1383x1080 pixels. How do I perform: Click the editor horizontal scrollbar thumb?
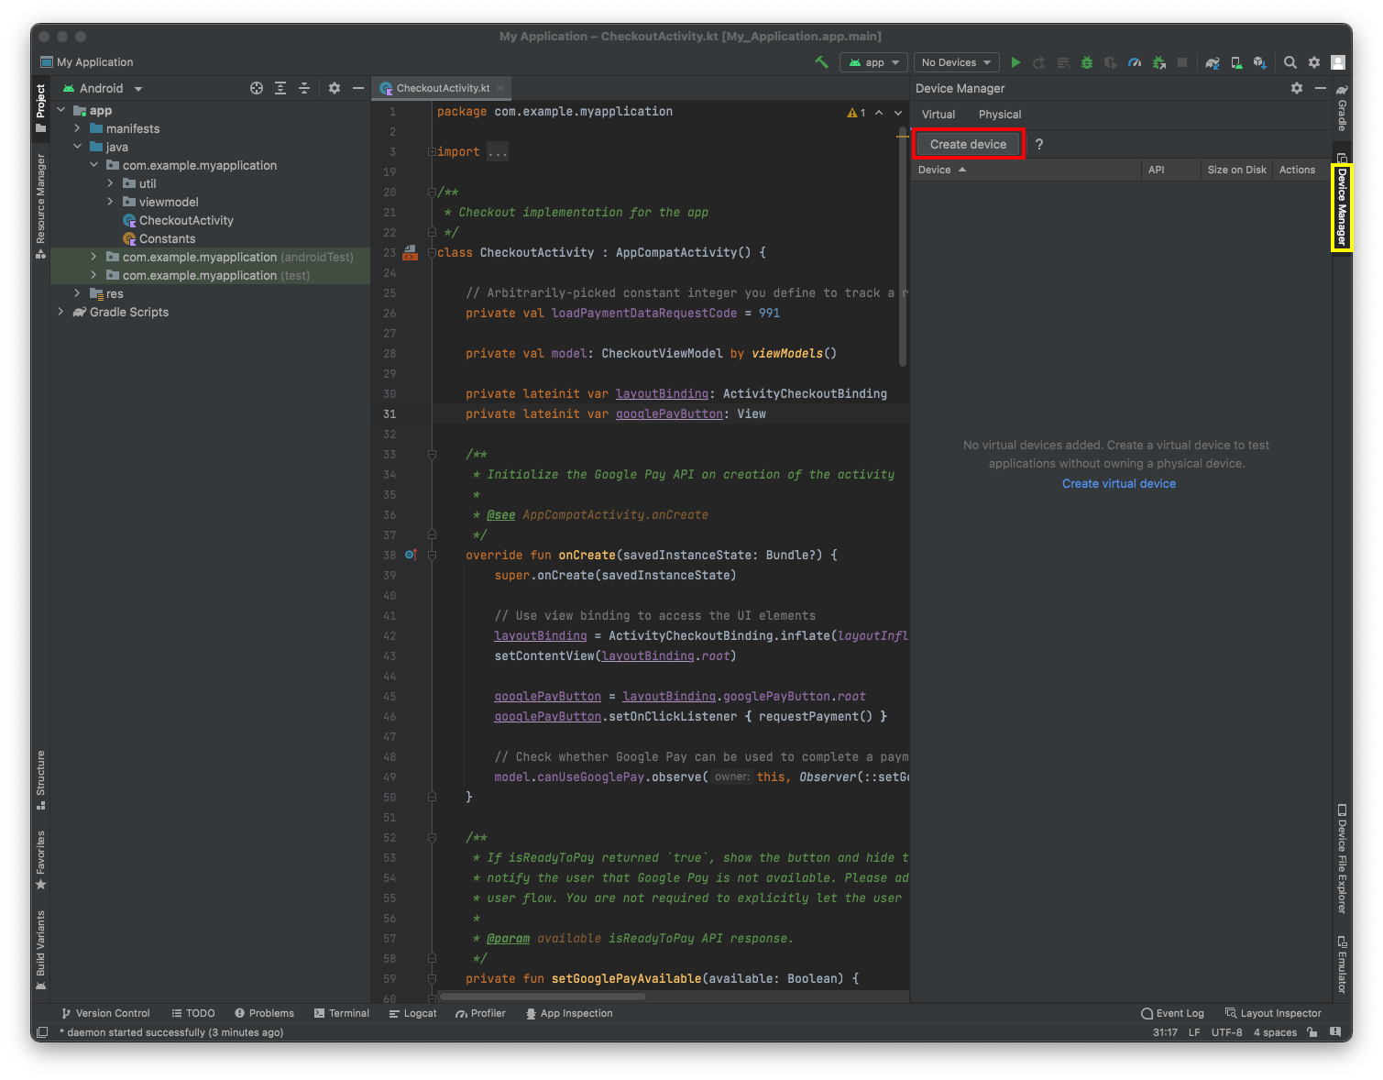[x=543, y=997]
